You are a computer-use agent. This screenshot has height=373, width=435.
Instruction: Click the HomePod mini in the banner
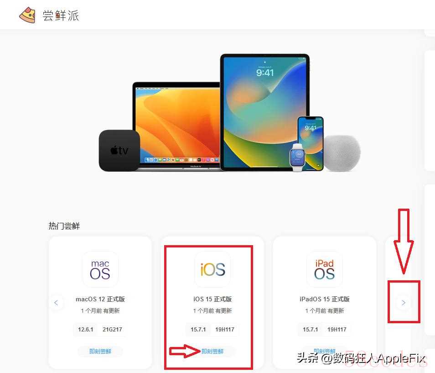point(342,153)
